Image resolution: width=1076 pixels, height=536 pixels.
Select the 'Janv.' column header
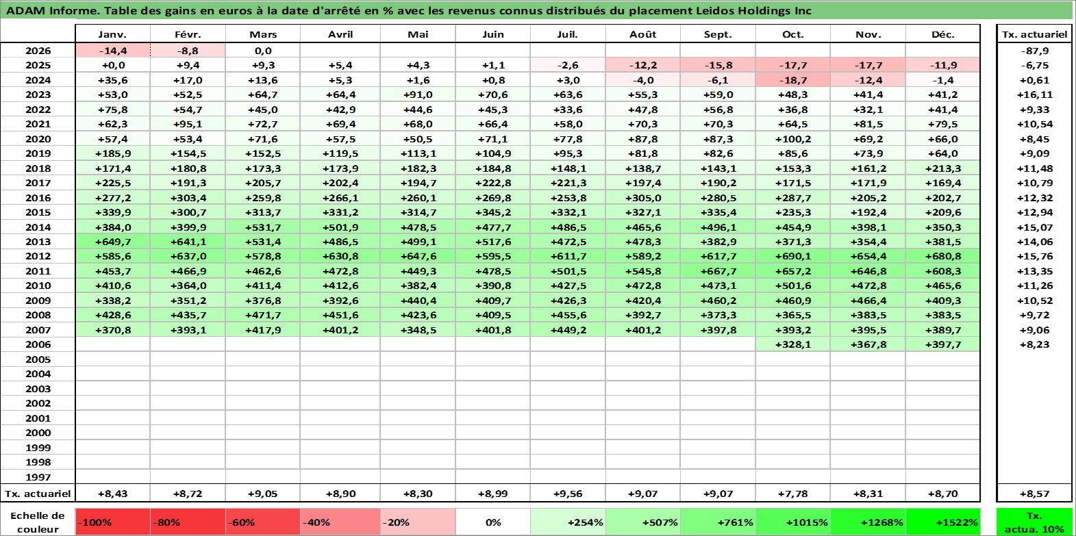point(112,34)
